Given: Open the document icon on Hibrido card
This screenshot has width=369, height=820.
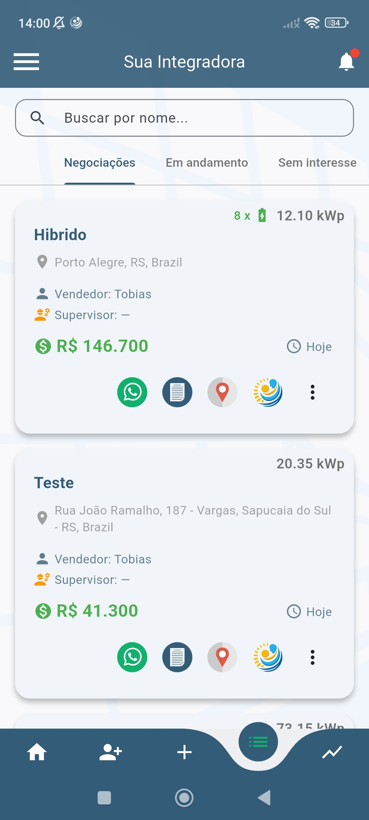Looking at the screenshot, I should tap(177, 392).
